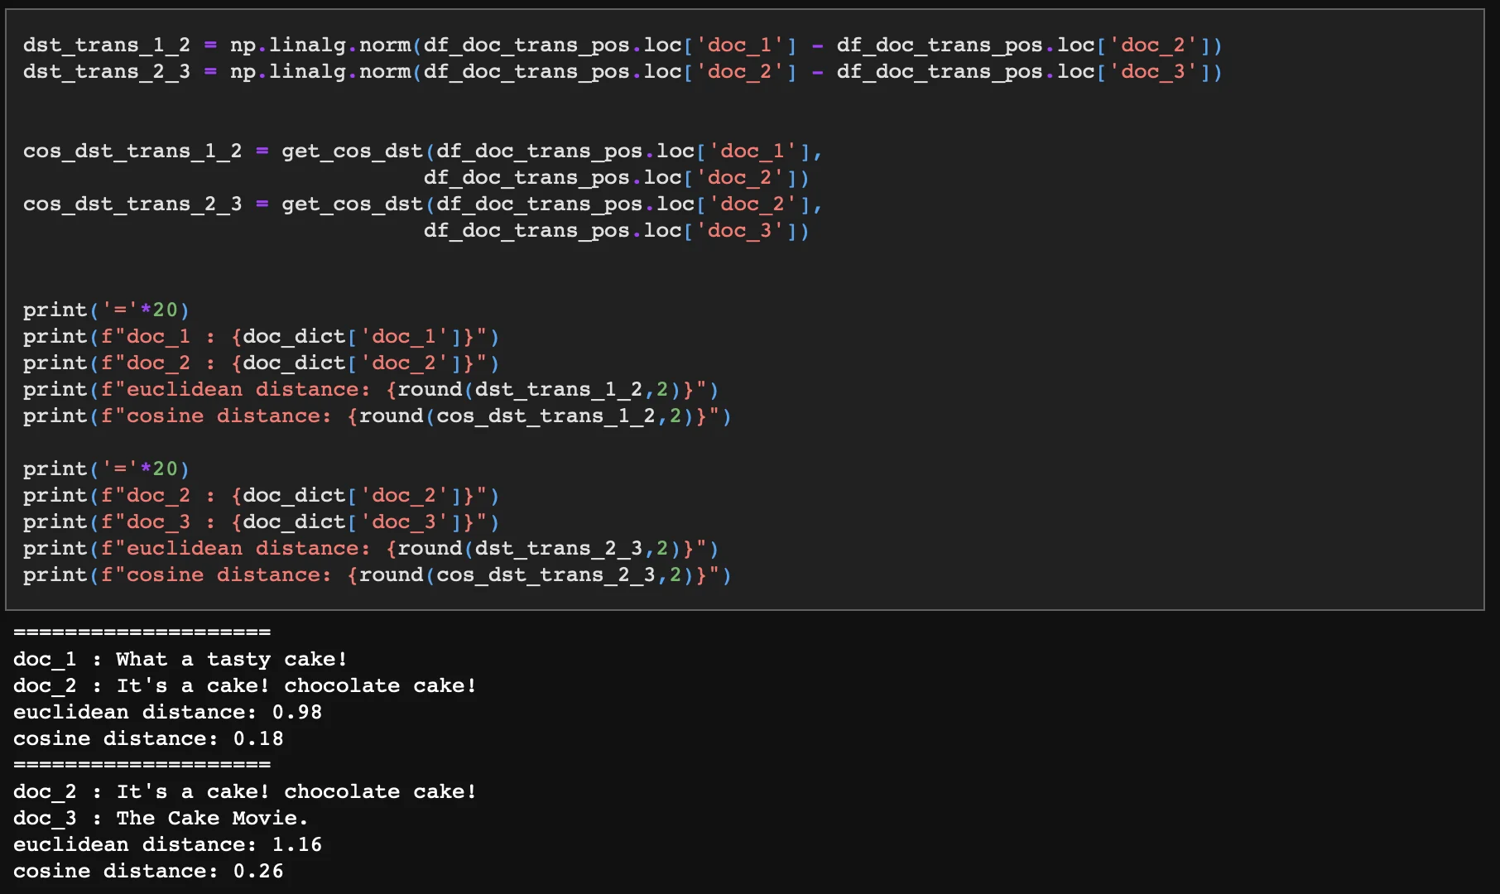
Task: Click output text "cosine distance: 0.26"
Action: (x=148, y=872)
